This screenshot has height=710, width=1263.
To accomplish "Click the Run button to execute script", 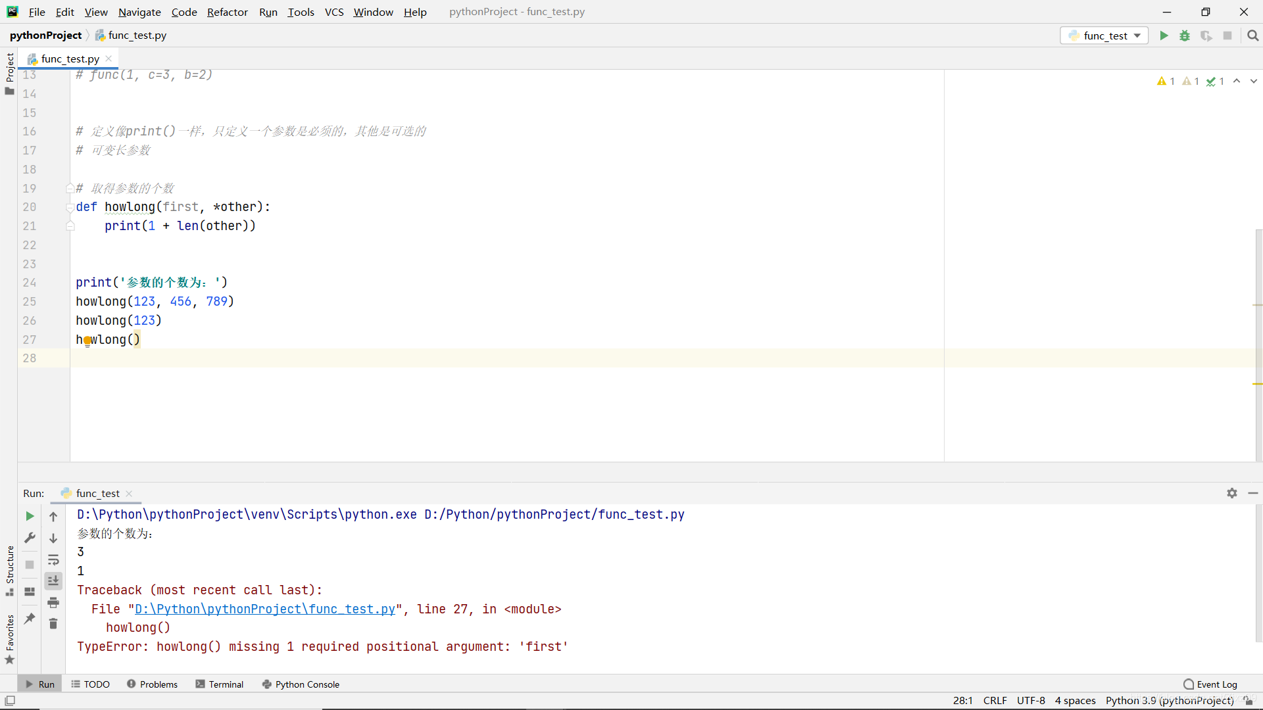I will pos(1164,35).
